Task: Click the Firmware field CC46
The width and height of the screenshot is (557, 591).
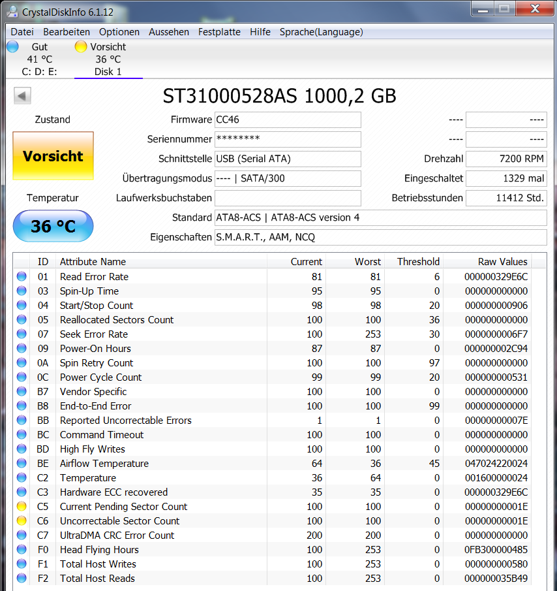Action: click(288, 120)
